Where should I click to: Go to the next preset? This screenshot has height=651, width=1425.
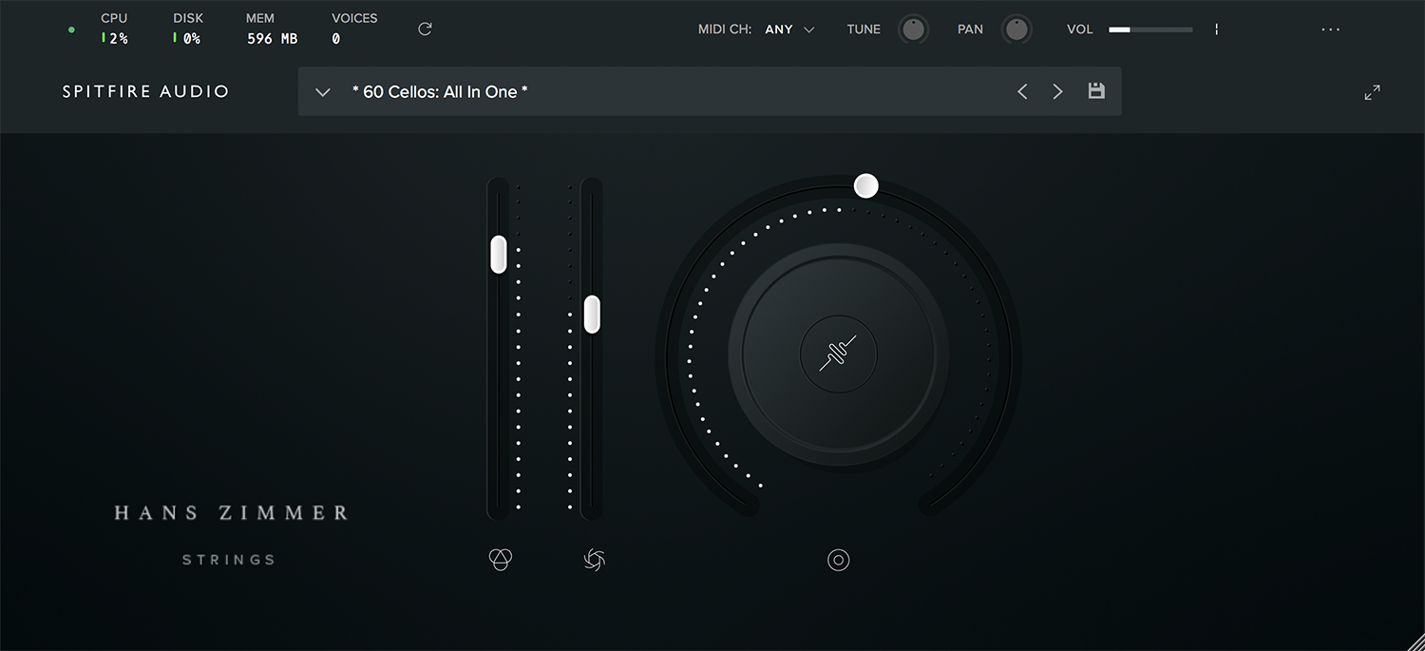click(1057, 91)
